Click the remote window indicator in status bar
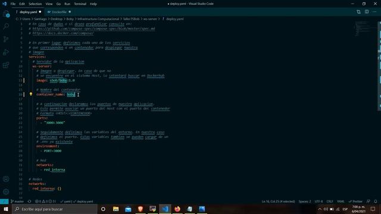Image resolution: width=381 pixels, height=214 pixels. pos(4,202)
